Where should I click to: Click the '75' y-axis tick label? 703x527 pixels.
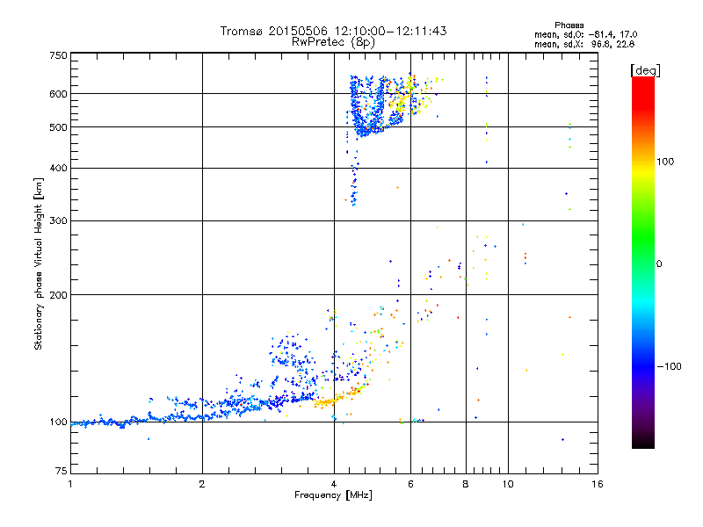pos(62,471)
